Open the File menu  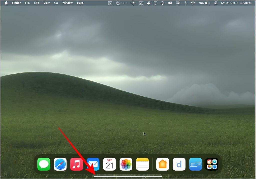27,3
